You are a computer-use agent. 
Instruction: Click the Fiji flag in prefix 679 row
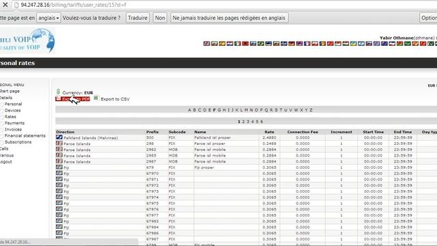click(59, 167)
